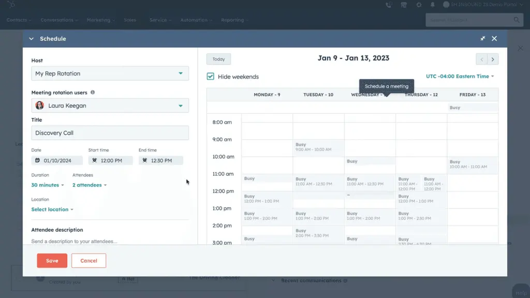The width and height of the screenshot is (530, 298).
Task: Click the Attendee description text area
Action: coord(110,241)
